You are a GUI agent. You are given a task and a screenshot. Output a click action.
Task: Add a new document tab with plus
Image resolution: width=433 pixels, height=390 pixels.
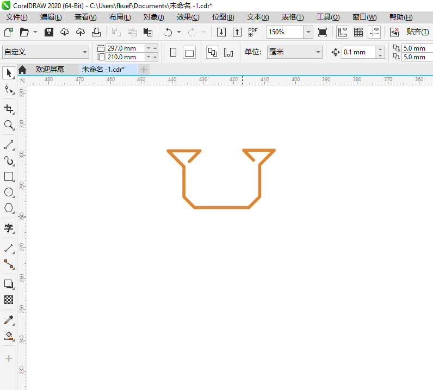tap(143, 70)
